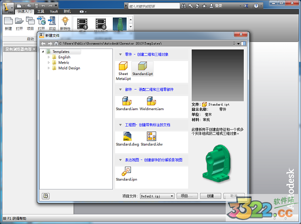301x224 pixels.
Task: Select the Standard.ipt template
Action: (142, 68)
